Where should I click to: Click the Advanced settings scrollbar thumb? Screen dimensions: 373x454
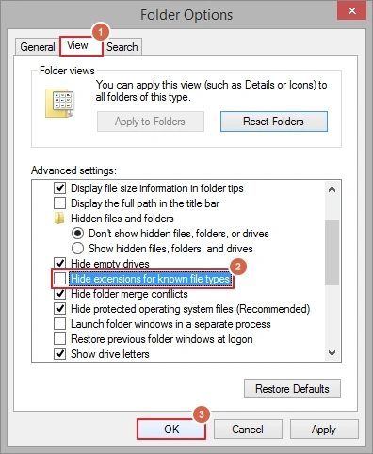point(332,252)
